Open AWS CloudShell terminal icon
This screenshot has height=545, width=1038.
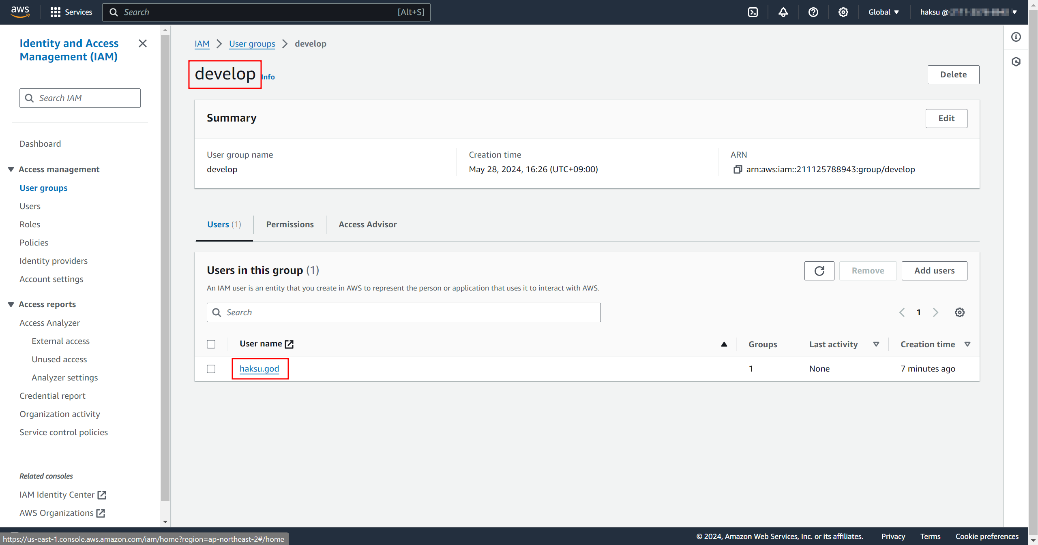click(753, 12)
